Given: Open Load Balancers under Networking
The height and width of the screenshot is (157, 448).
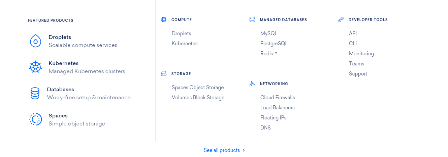Looking at the screenshot, I should pyautogui.click(x=277, y=107).
